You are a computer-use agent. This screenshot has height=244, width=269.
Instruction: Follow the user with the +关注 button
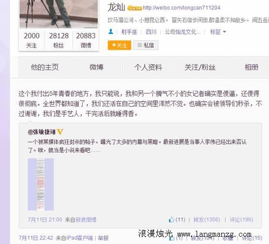click(x=119, y=45)
